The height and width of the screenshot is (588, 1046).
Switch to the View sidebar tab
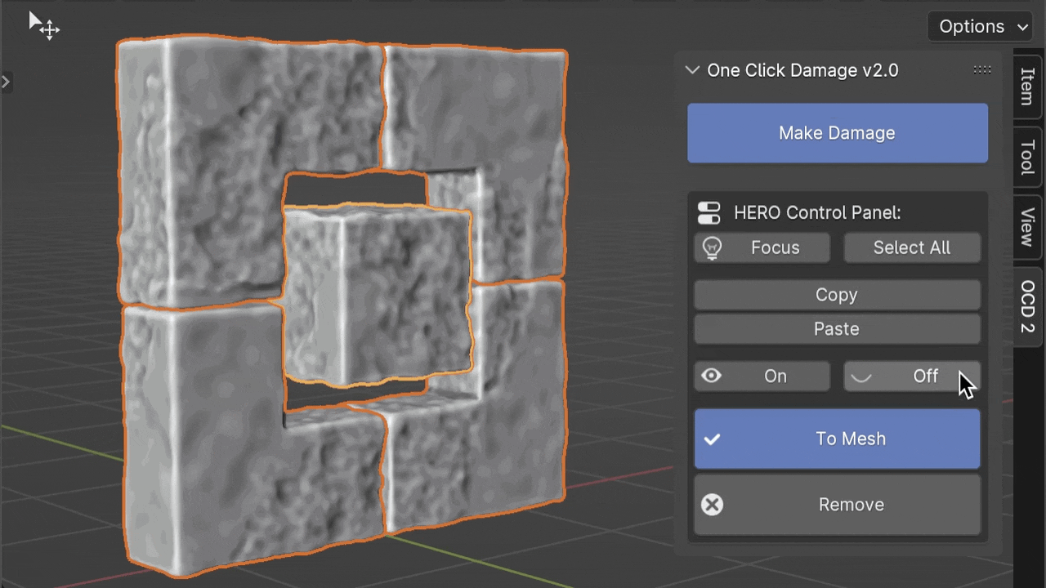tap(1028, 227)
